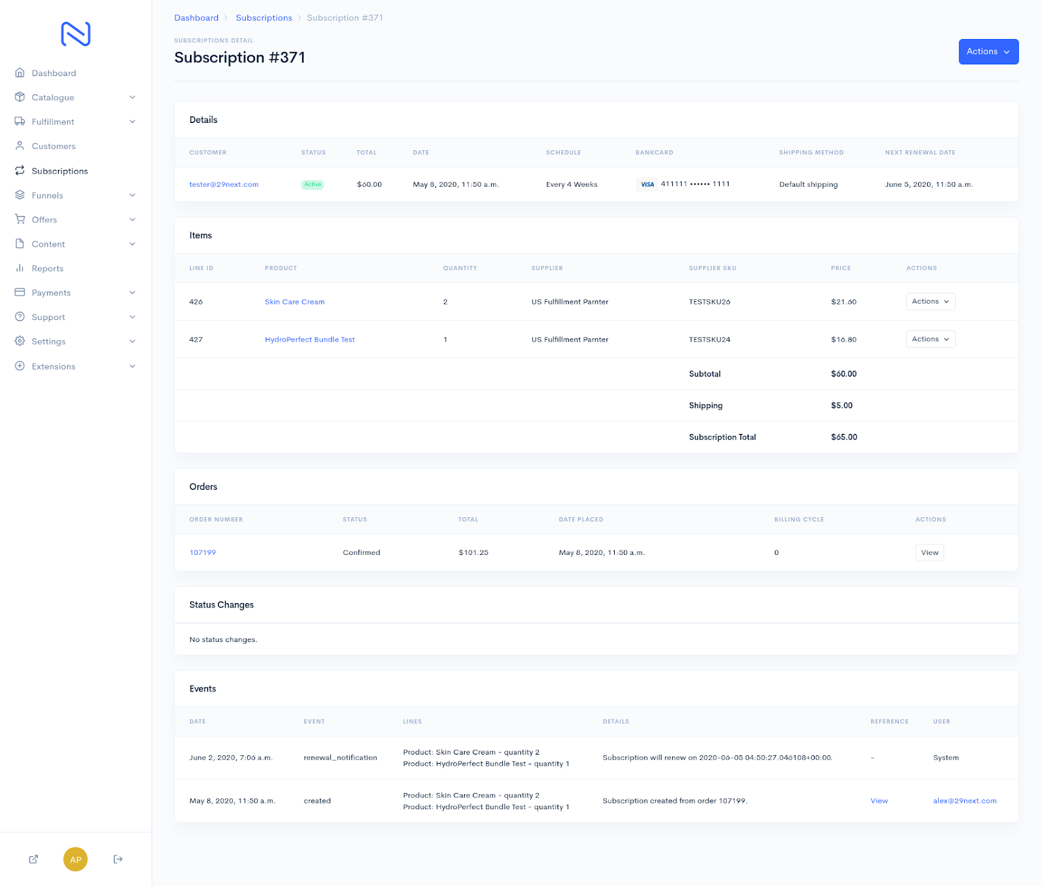Click the Settings gear icon
The image size is (1041, 886).
[20, 342]
